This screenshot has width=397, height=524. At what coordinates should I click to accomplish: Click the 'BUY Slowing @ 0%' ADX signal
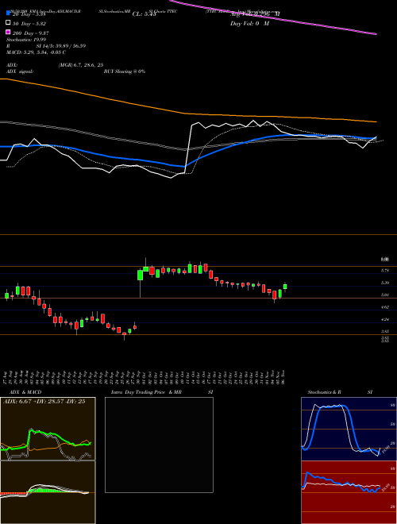[x=125, y=71]
